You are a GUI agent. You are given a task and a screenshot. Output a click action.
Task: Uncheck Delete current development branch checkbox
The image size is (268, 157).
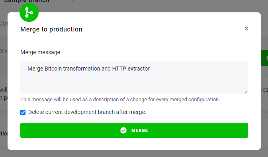tap(23, 112)
